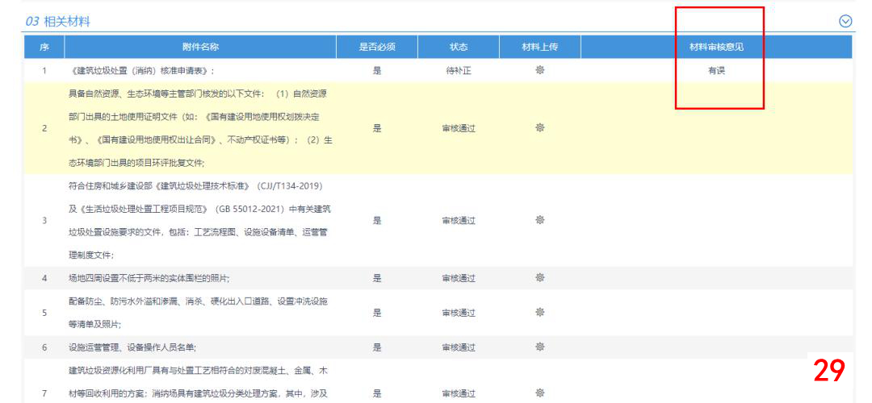Click the 有误 review comment cell
Image resolution: width=872 pixels, height=403 pixels.
tap(716, 71)
